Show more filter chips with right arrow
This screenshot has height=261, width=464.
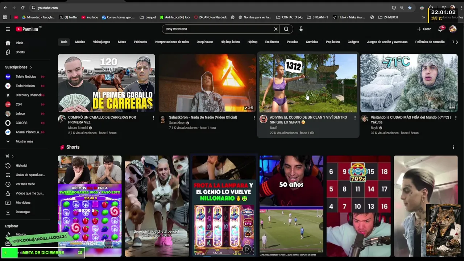456,42
